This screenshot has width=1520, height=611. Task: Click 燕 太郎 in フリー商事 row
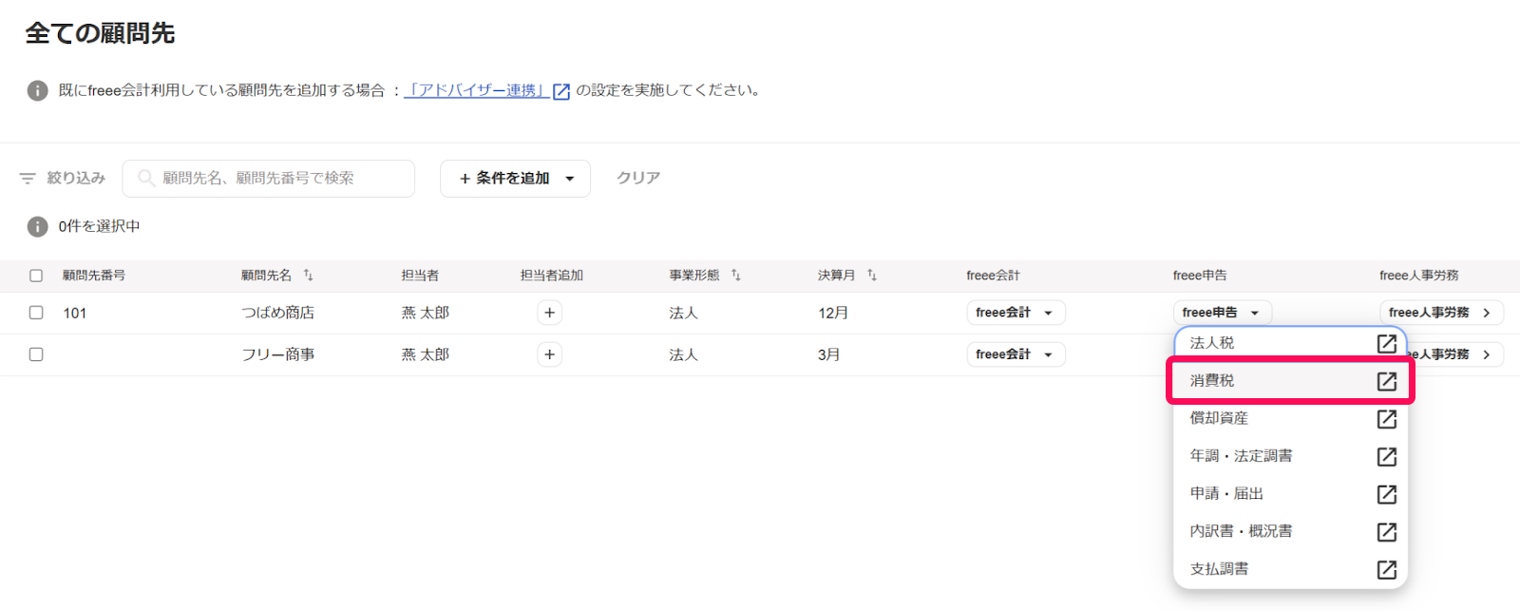click(425, 354)
